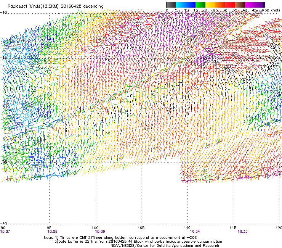Click the 110 longitude axis label
Viewport: 282px width, 248px height.
pos(187,228)
